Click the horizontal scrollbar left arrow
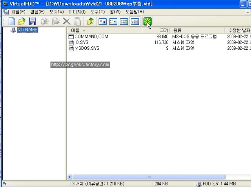The image size is (251, 187). (x=70, y=177)
